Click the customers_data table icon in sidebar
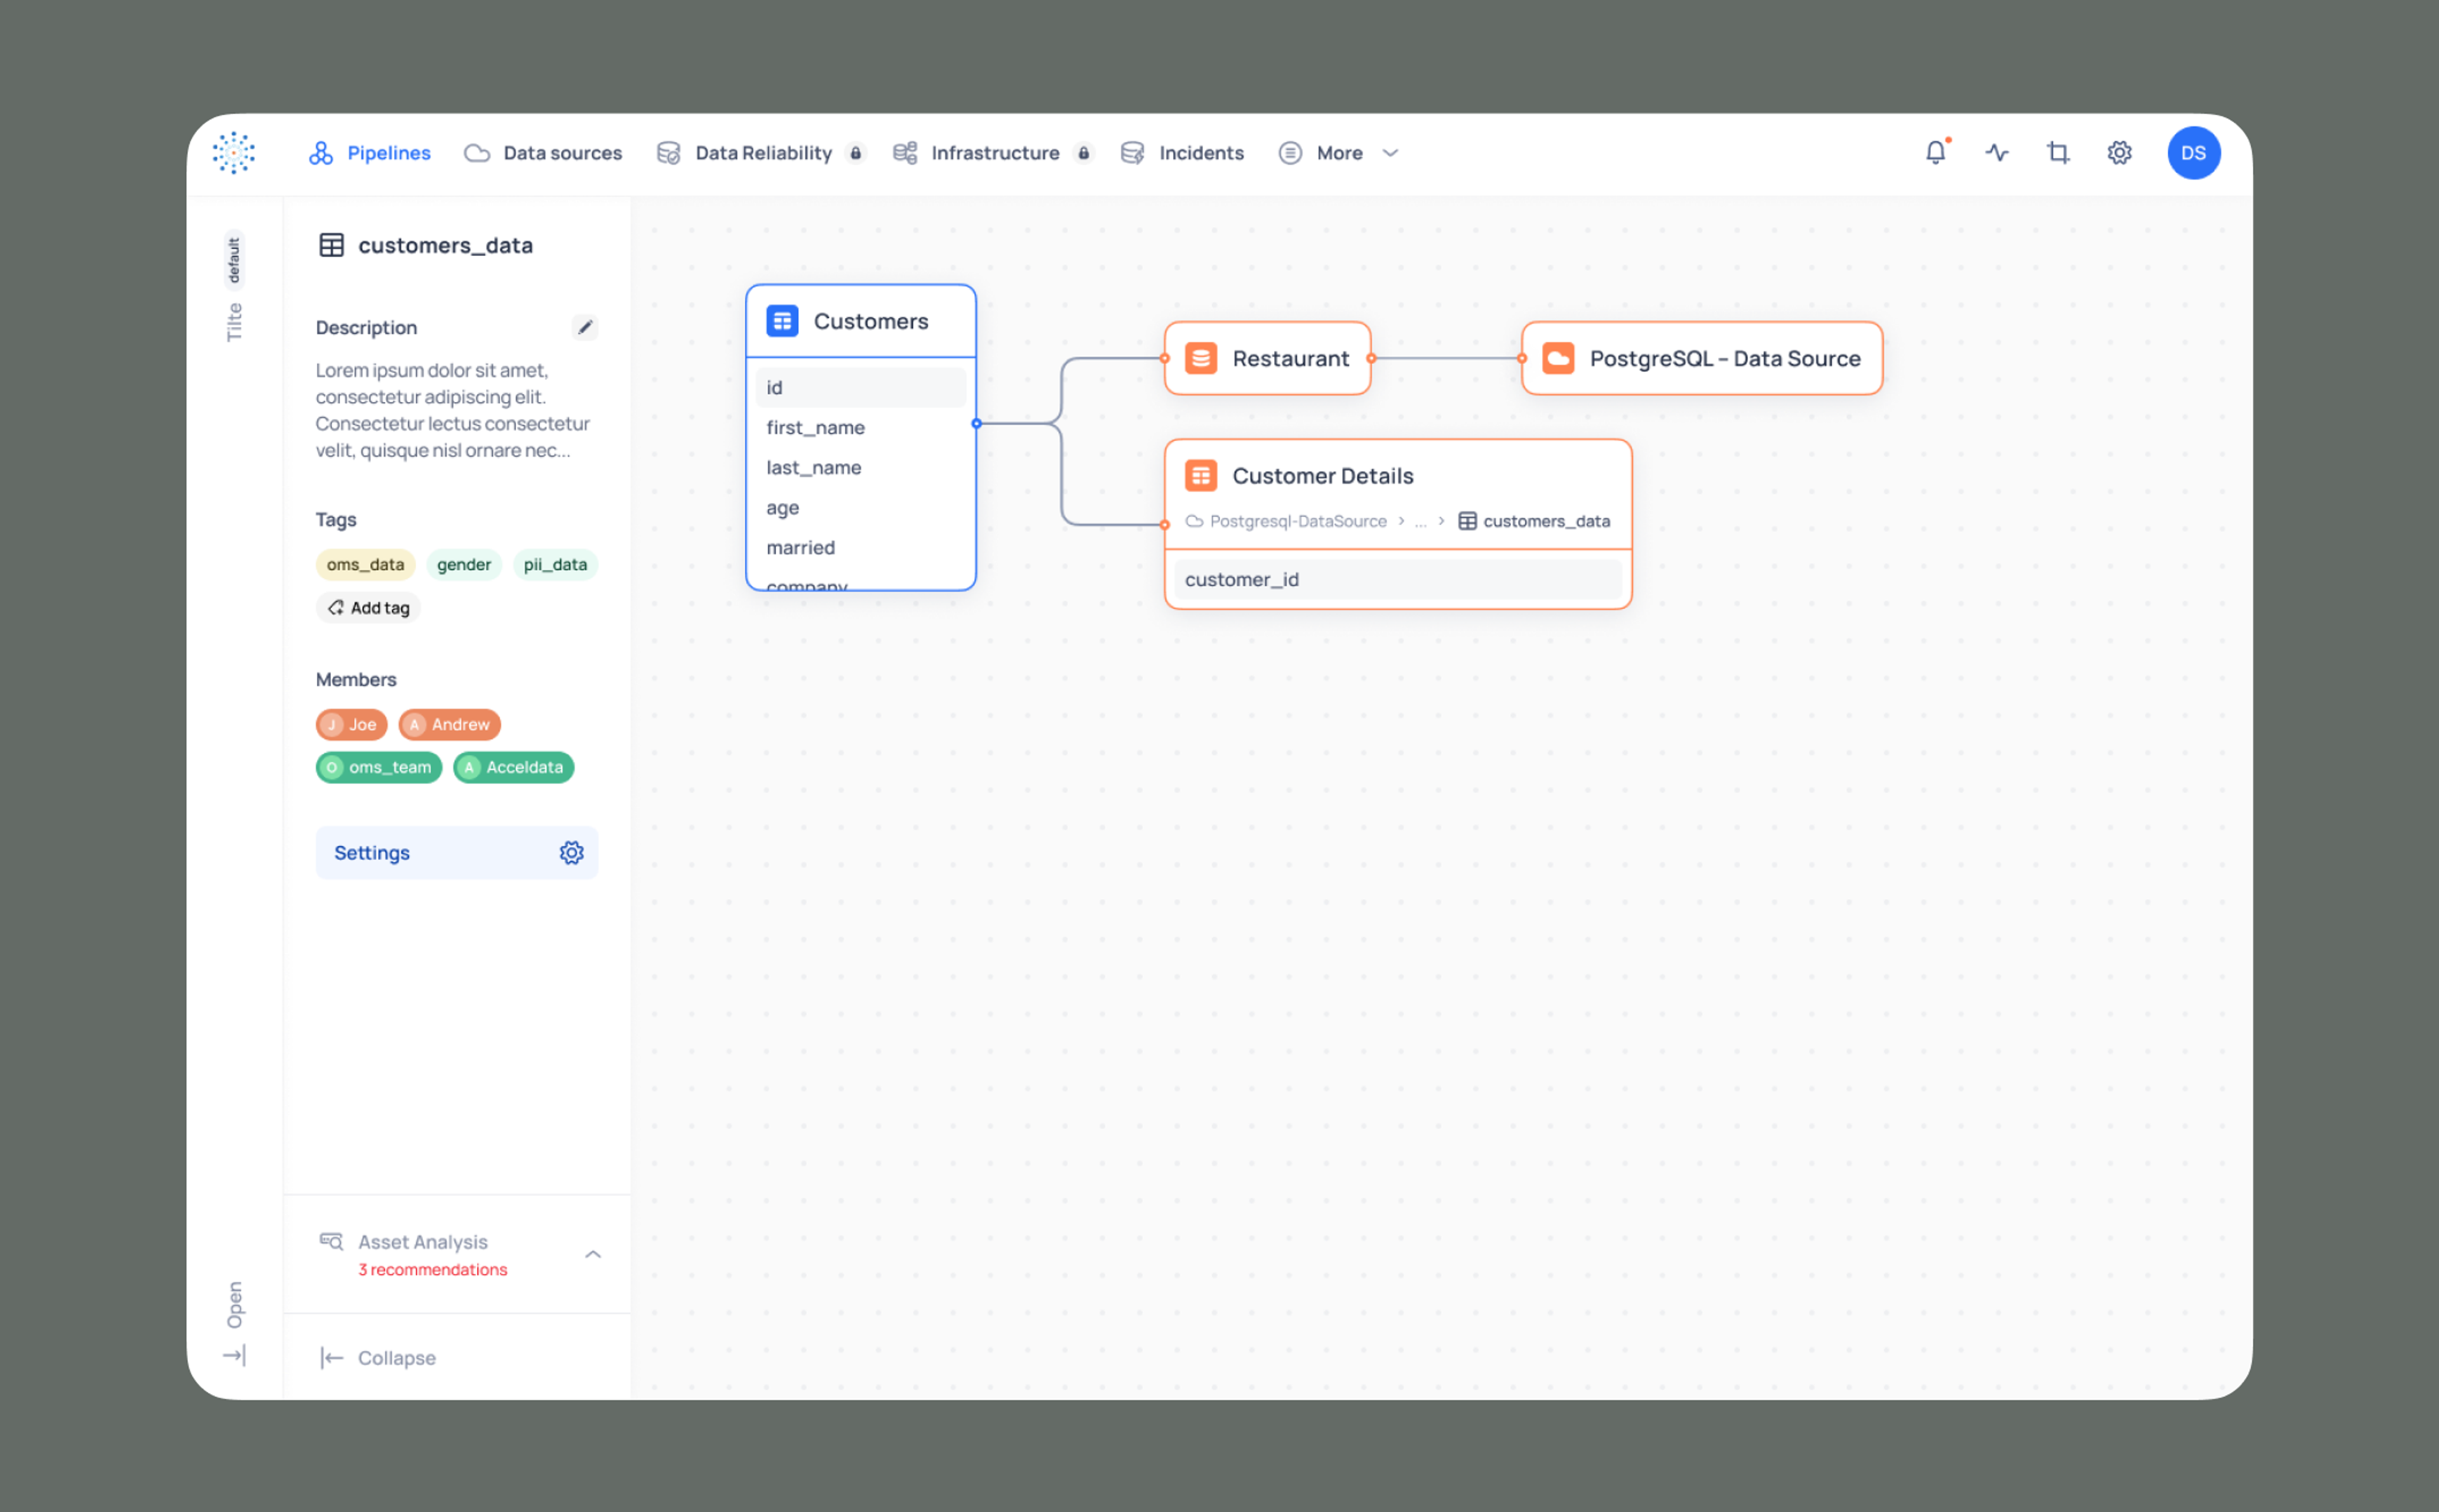 tap(331, 245)
